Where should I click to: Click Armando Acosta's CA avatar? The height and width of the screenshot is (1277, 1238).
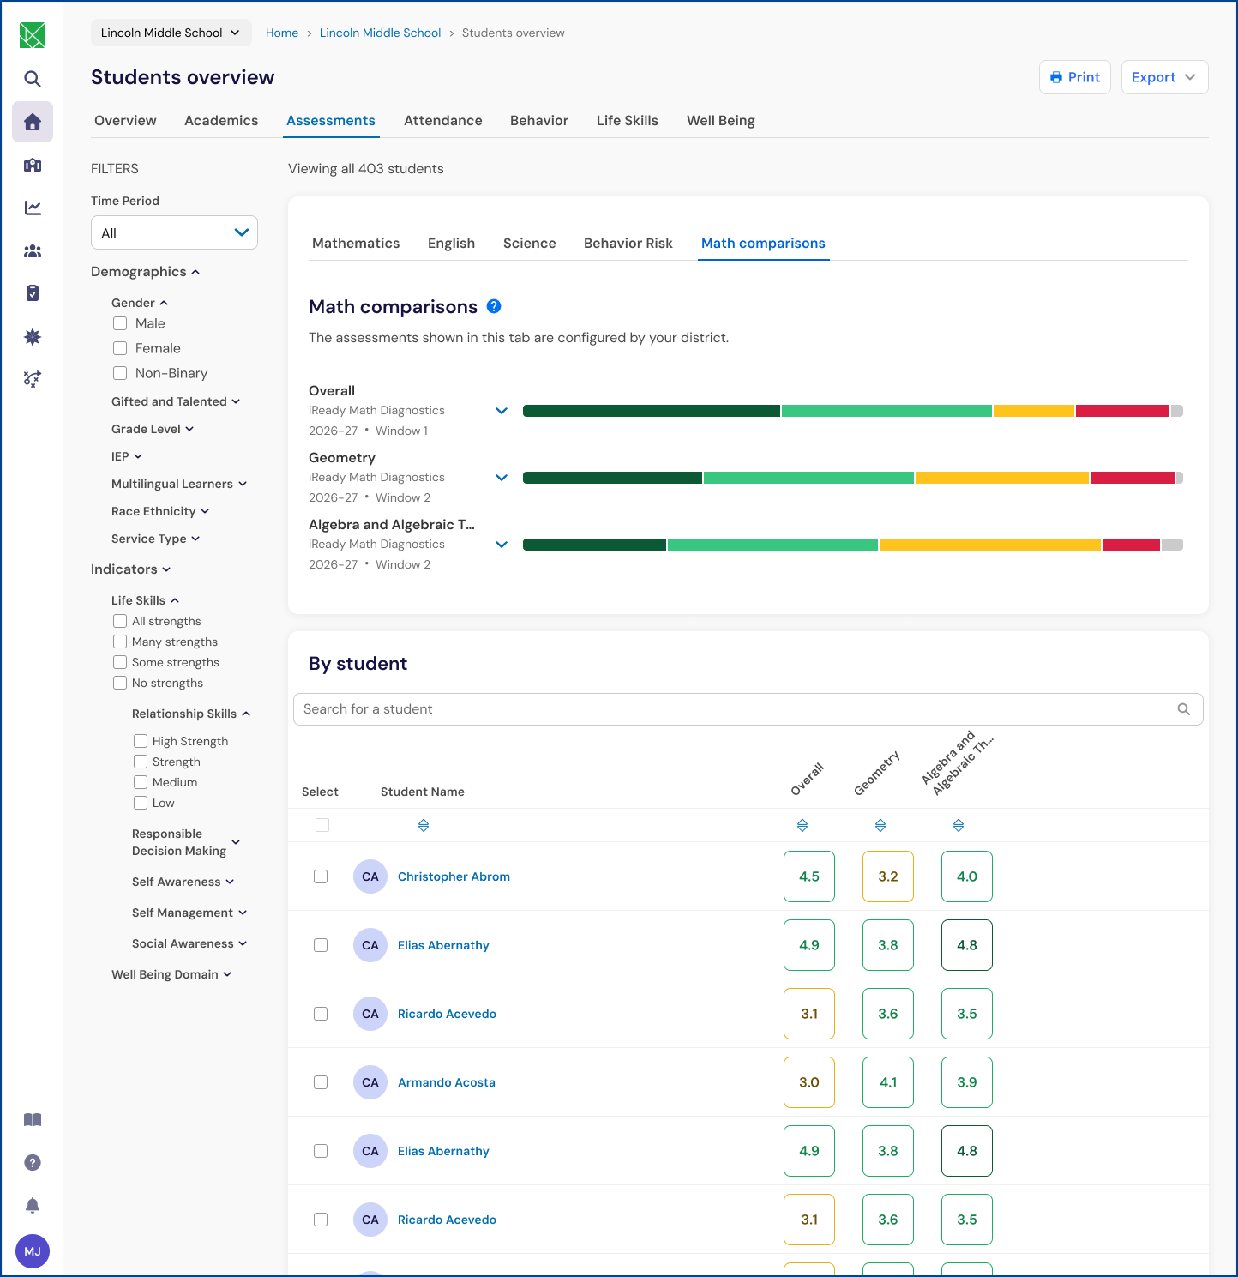370,1082
